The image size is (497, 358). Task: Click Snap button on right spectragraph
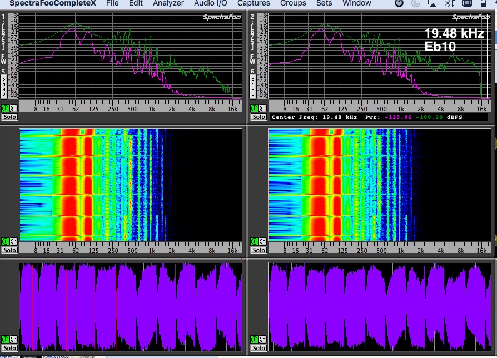click(x=253, y=86)
